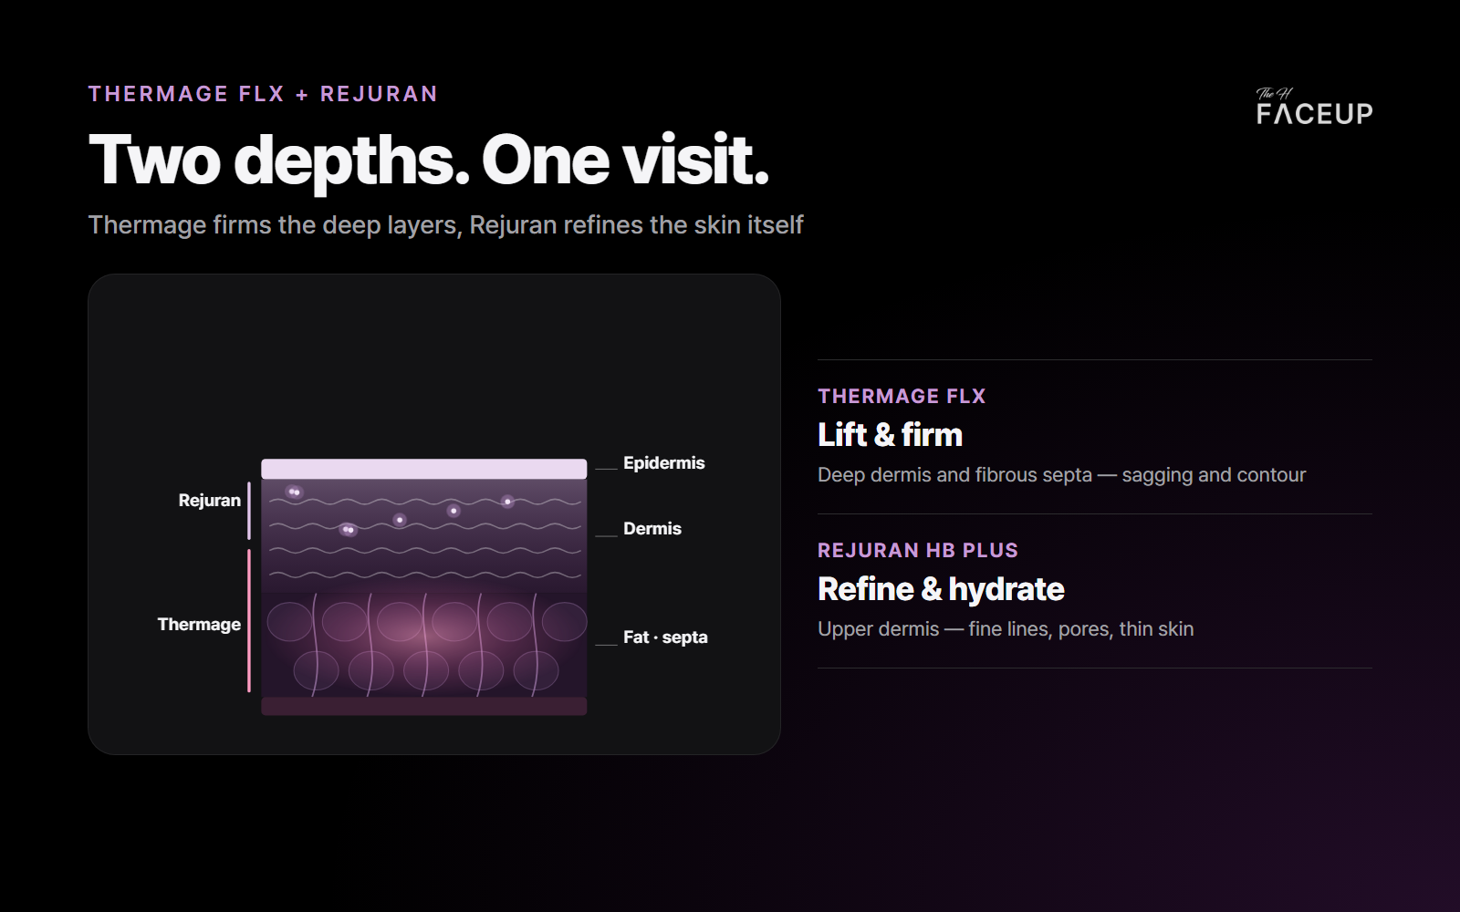Click the Epidermis label in the diagram
The image size is (1460, 912).
pos(663,463)
